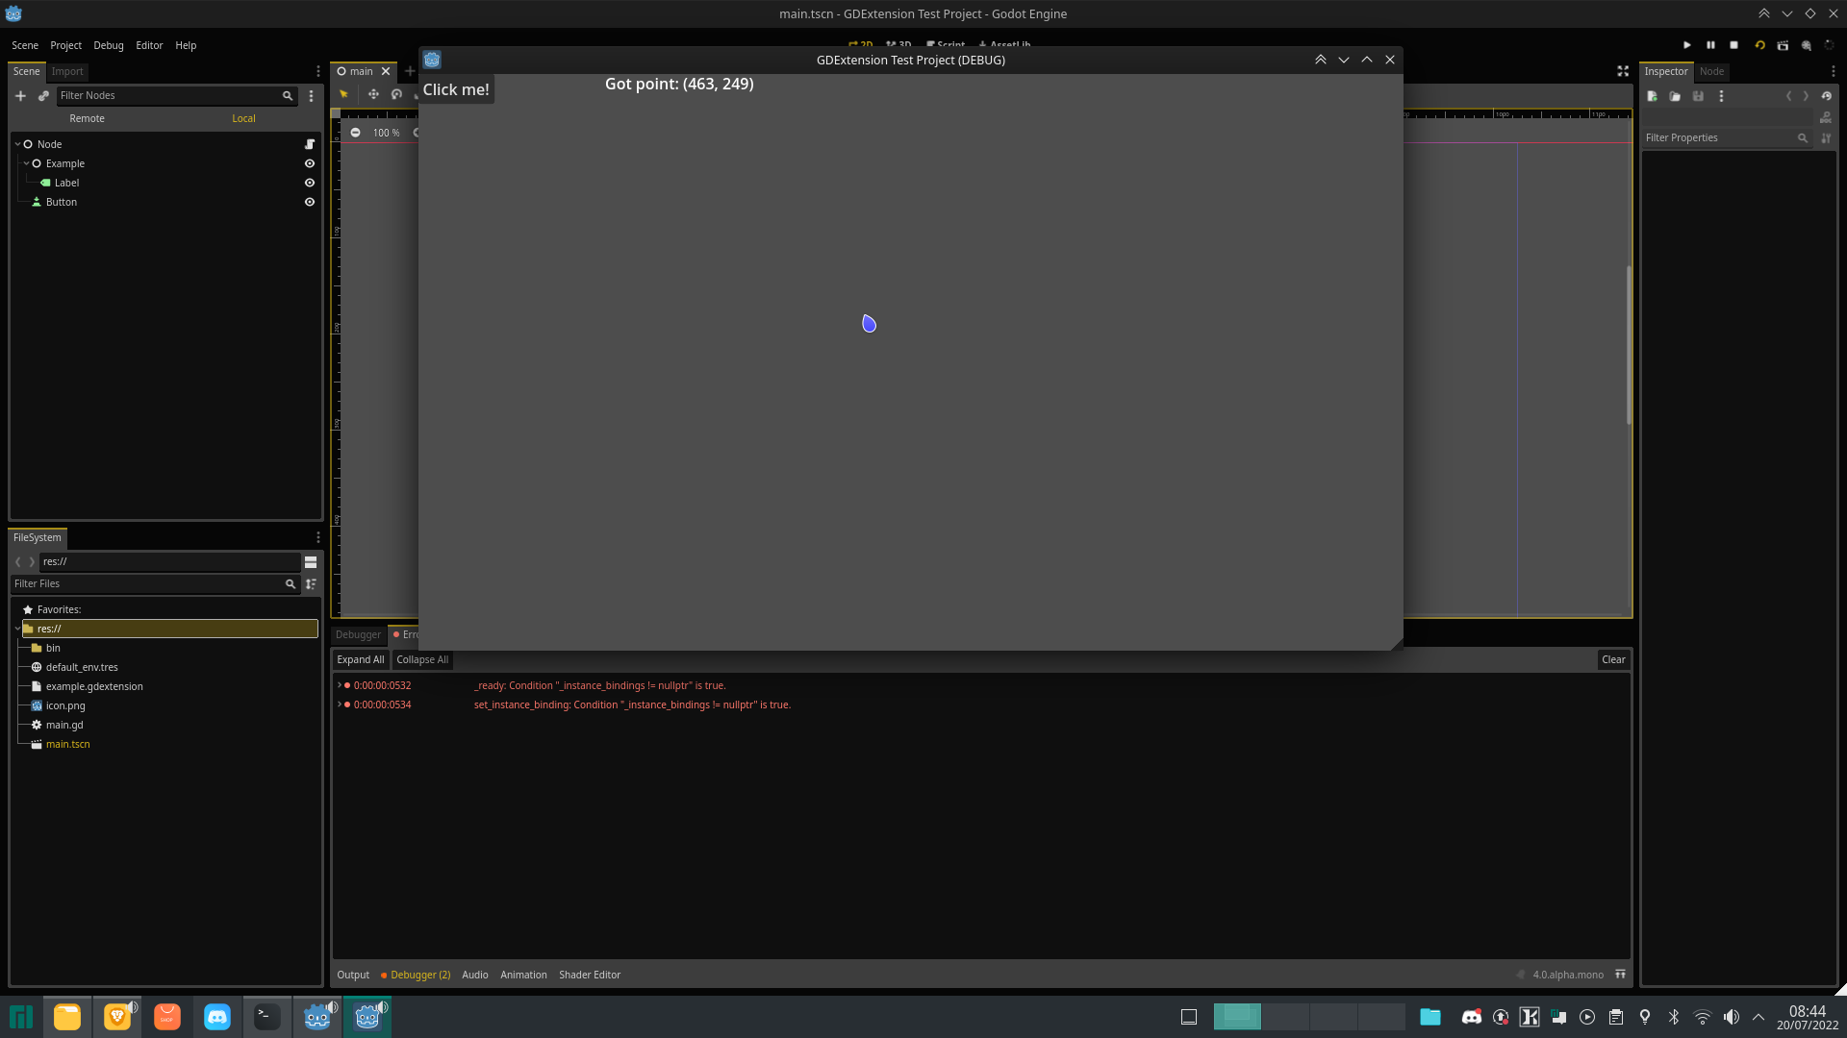Add a new child node in Scene panel
This screenshot has height=1038, width=1847.
(20, 95)
